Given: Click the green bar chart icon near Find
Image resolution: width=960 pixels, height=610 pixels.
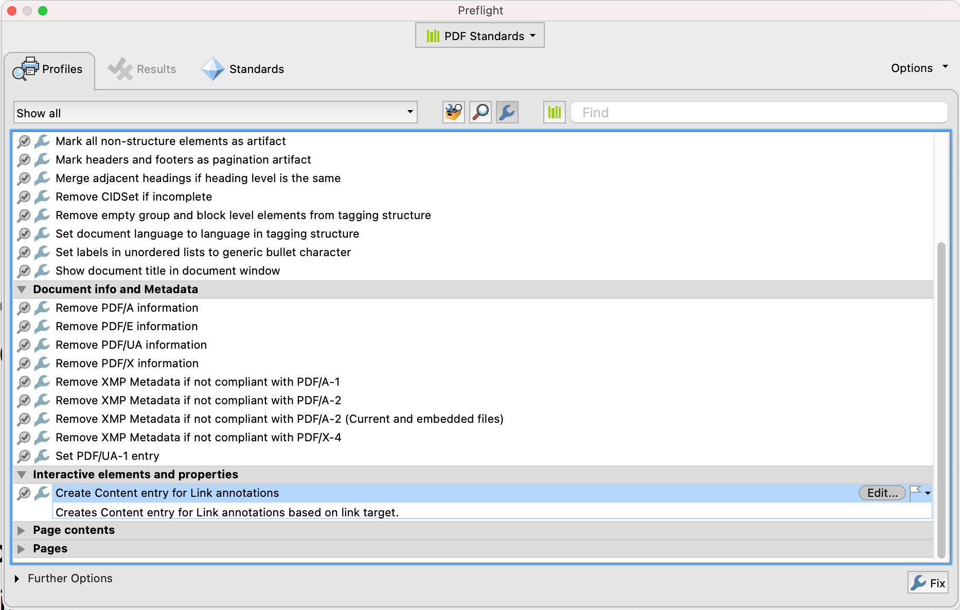Looking at the screenshot, I should tap(554, 112).
